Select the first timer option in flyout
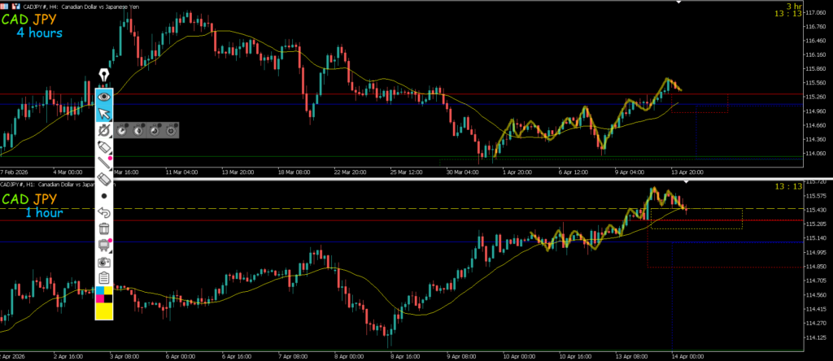 point(122,129)
